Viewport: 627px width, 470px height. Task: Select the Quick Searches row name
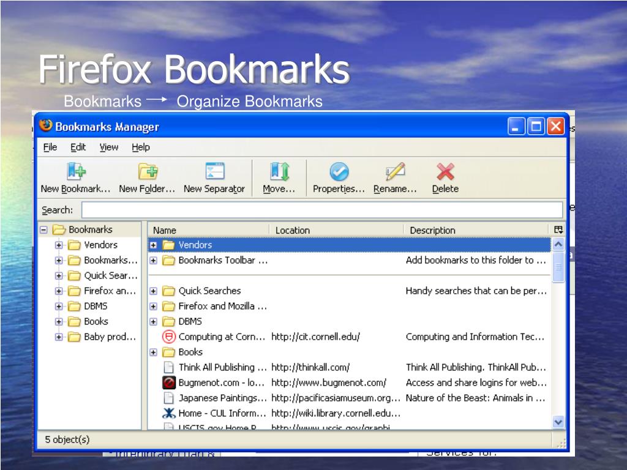pyautogui.click(x=209, y=291)
